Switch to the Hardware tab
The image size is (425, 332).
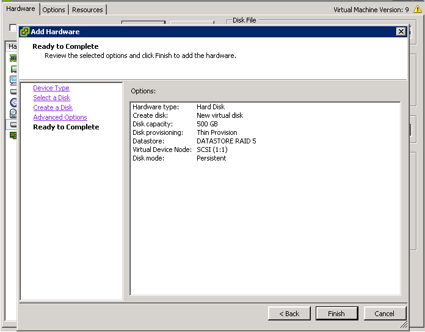pyautogui.click(x=21, y=9)
